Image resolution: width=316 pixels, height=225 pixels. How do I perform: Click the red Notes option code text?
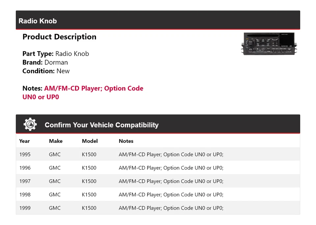(x=93, y=89)
